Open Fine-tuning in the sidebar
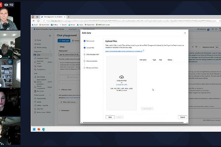 [40, 77]
